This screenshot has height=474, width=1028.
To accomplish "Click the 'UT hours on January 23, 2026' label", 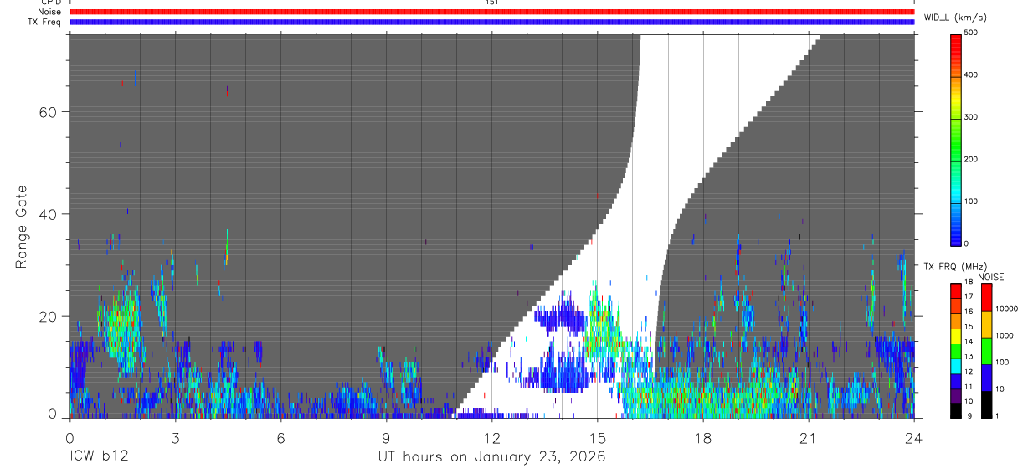I will [x=491, y=457].
